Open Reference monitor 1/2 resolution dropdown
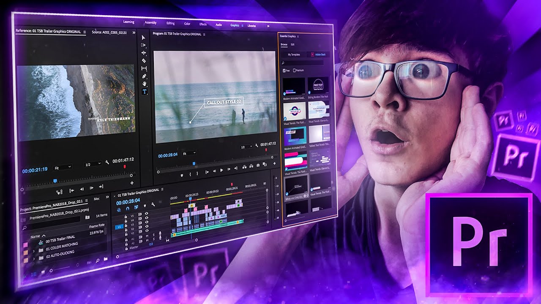Viewport: 541px width, 304px height. coord(93,164)
